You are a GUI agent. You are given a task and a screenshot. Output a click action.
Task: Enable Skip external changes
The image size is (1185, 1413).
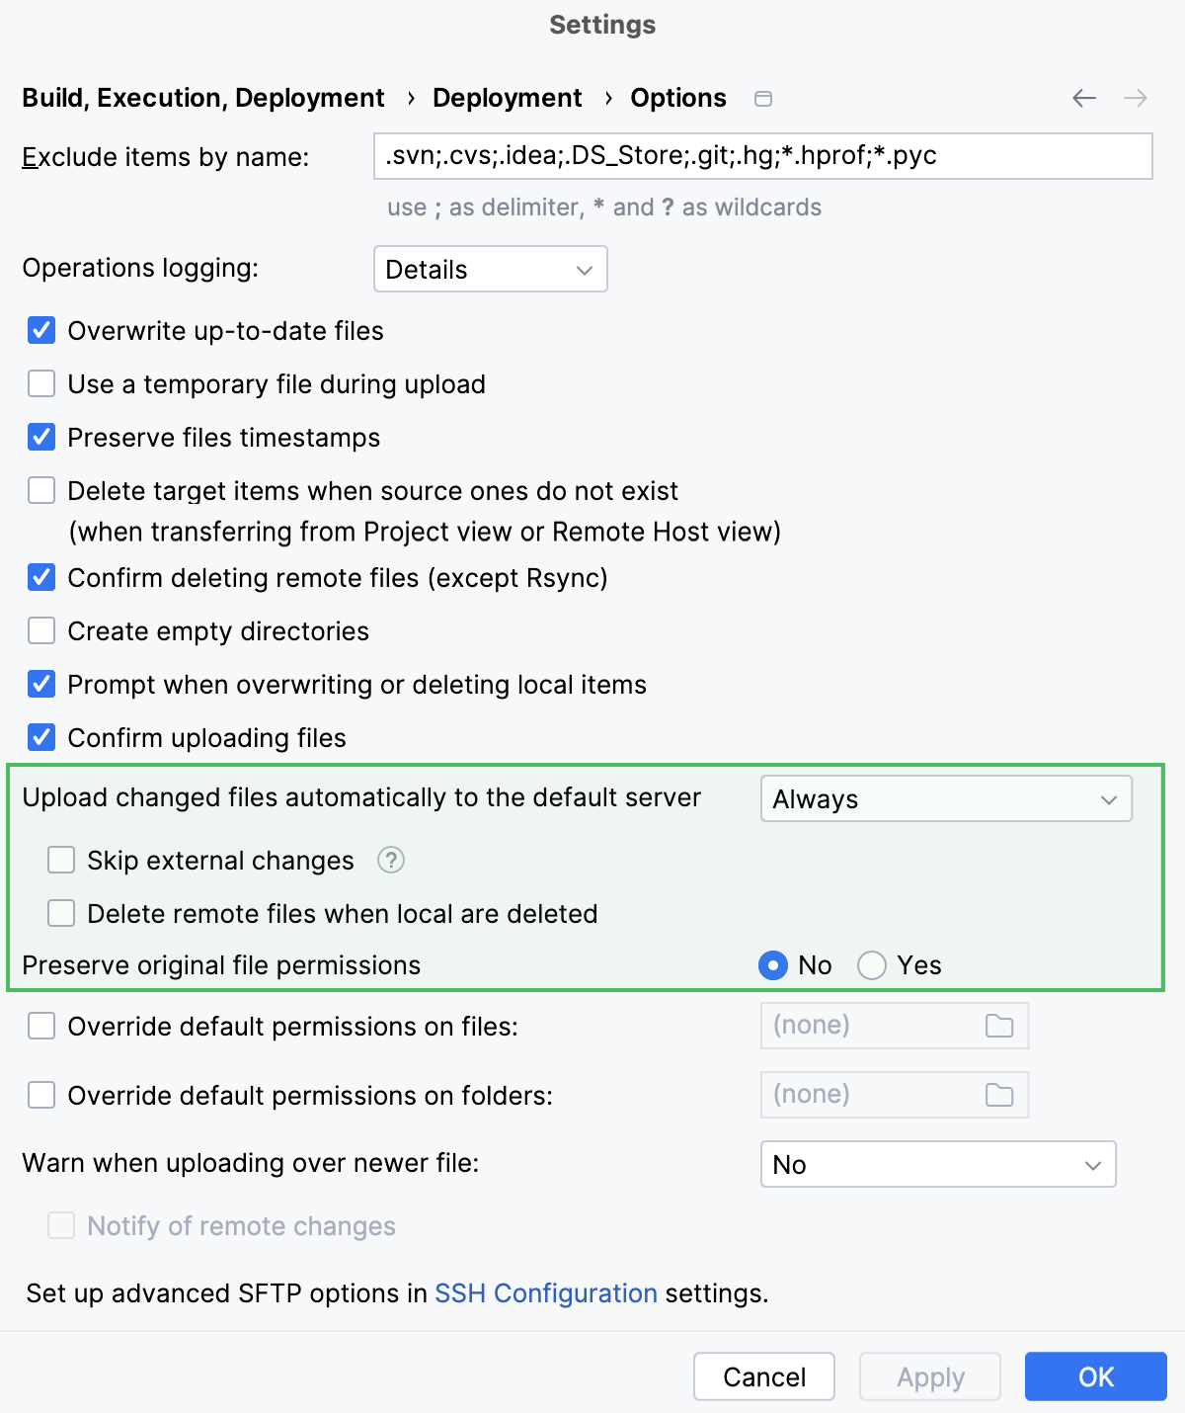[60, 860]
